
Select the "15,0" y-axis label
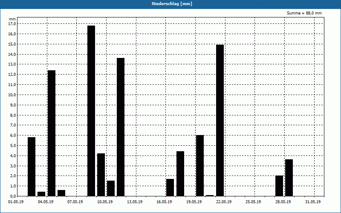pyautogui.click(x=12, y=44)
